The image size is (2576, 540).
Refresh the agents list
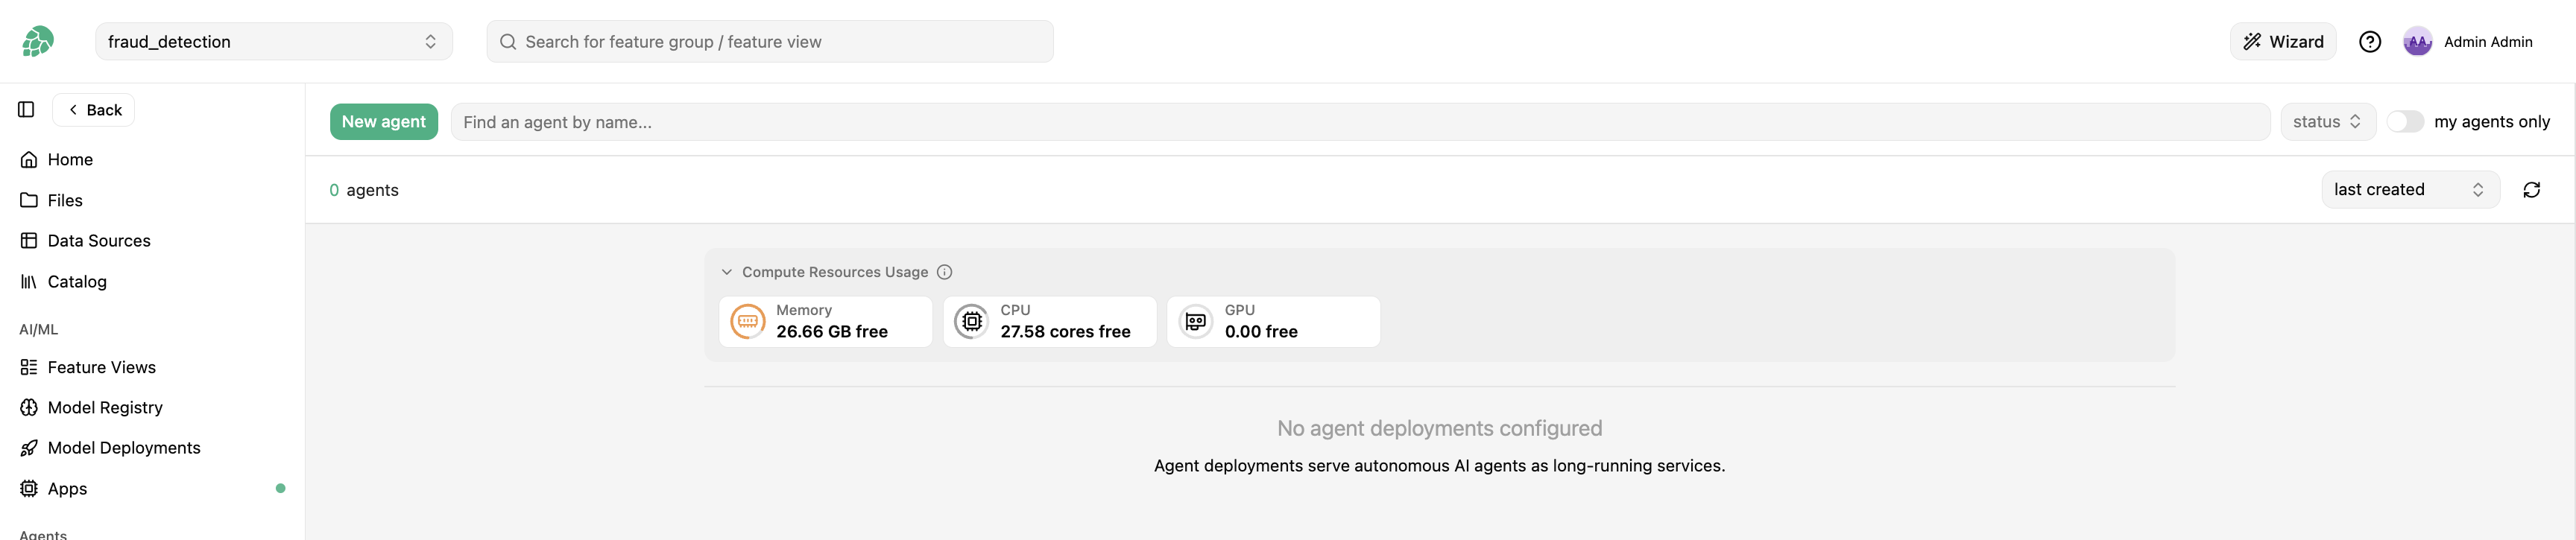pyautogui.click(x=2531, y=190)
